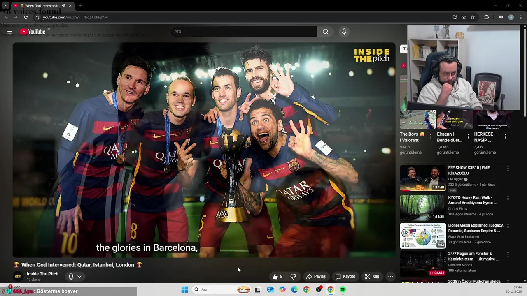The height and width of the screenshot is (296, 527).
Task: Save the video with Kaydet
Action: point(345,276)
